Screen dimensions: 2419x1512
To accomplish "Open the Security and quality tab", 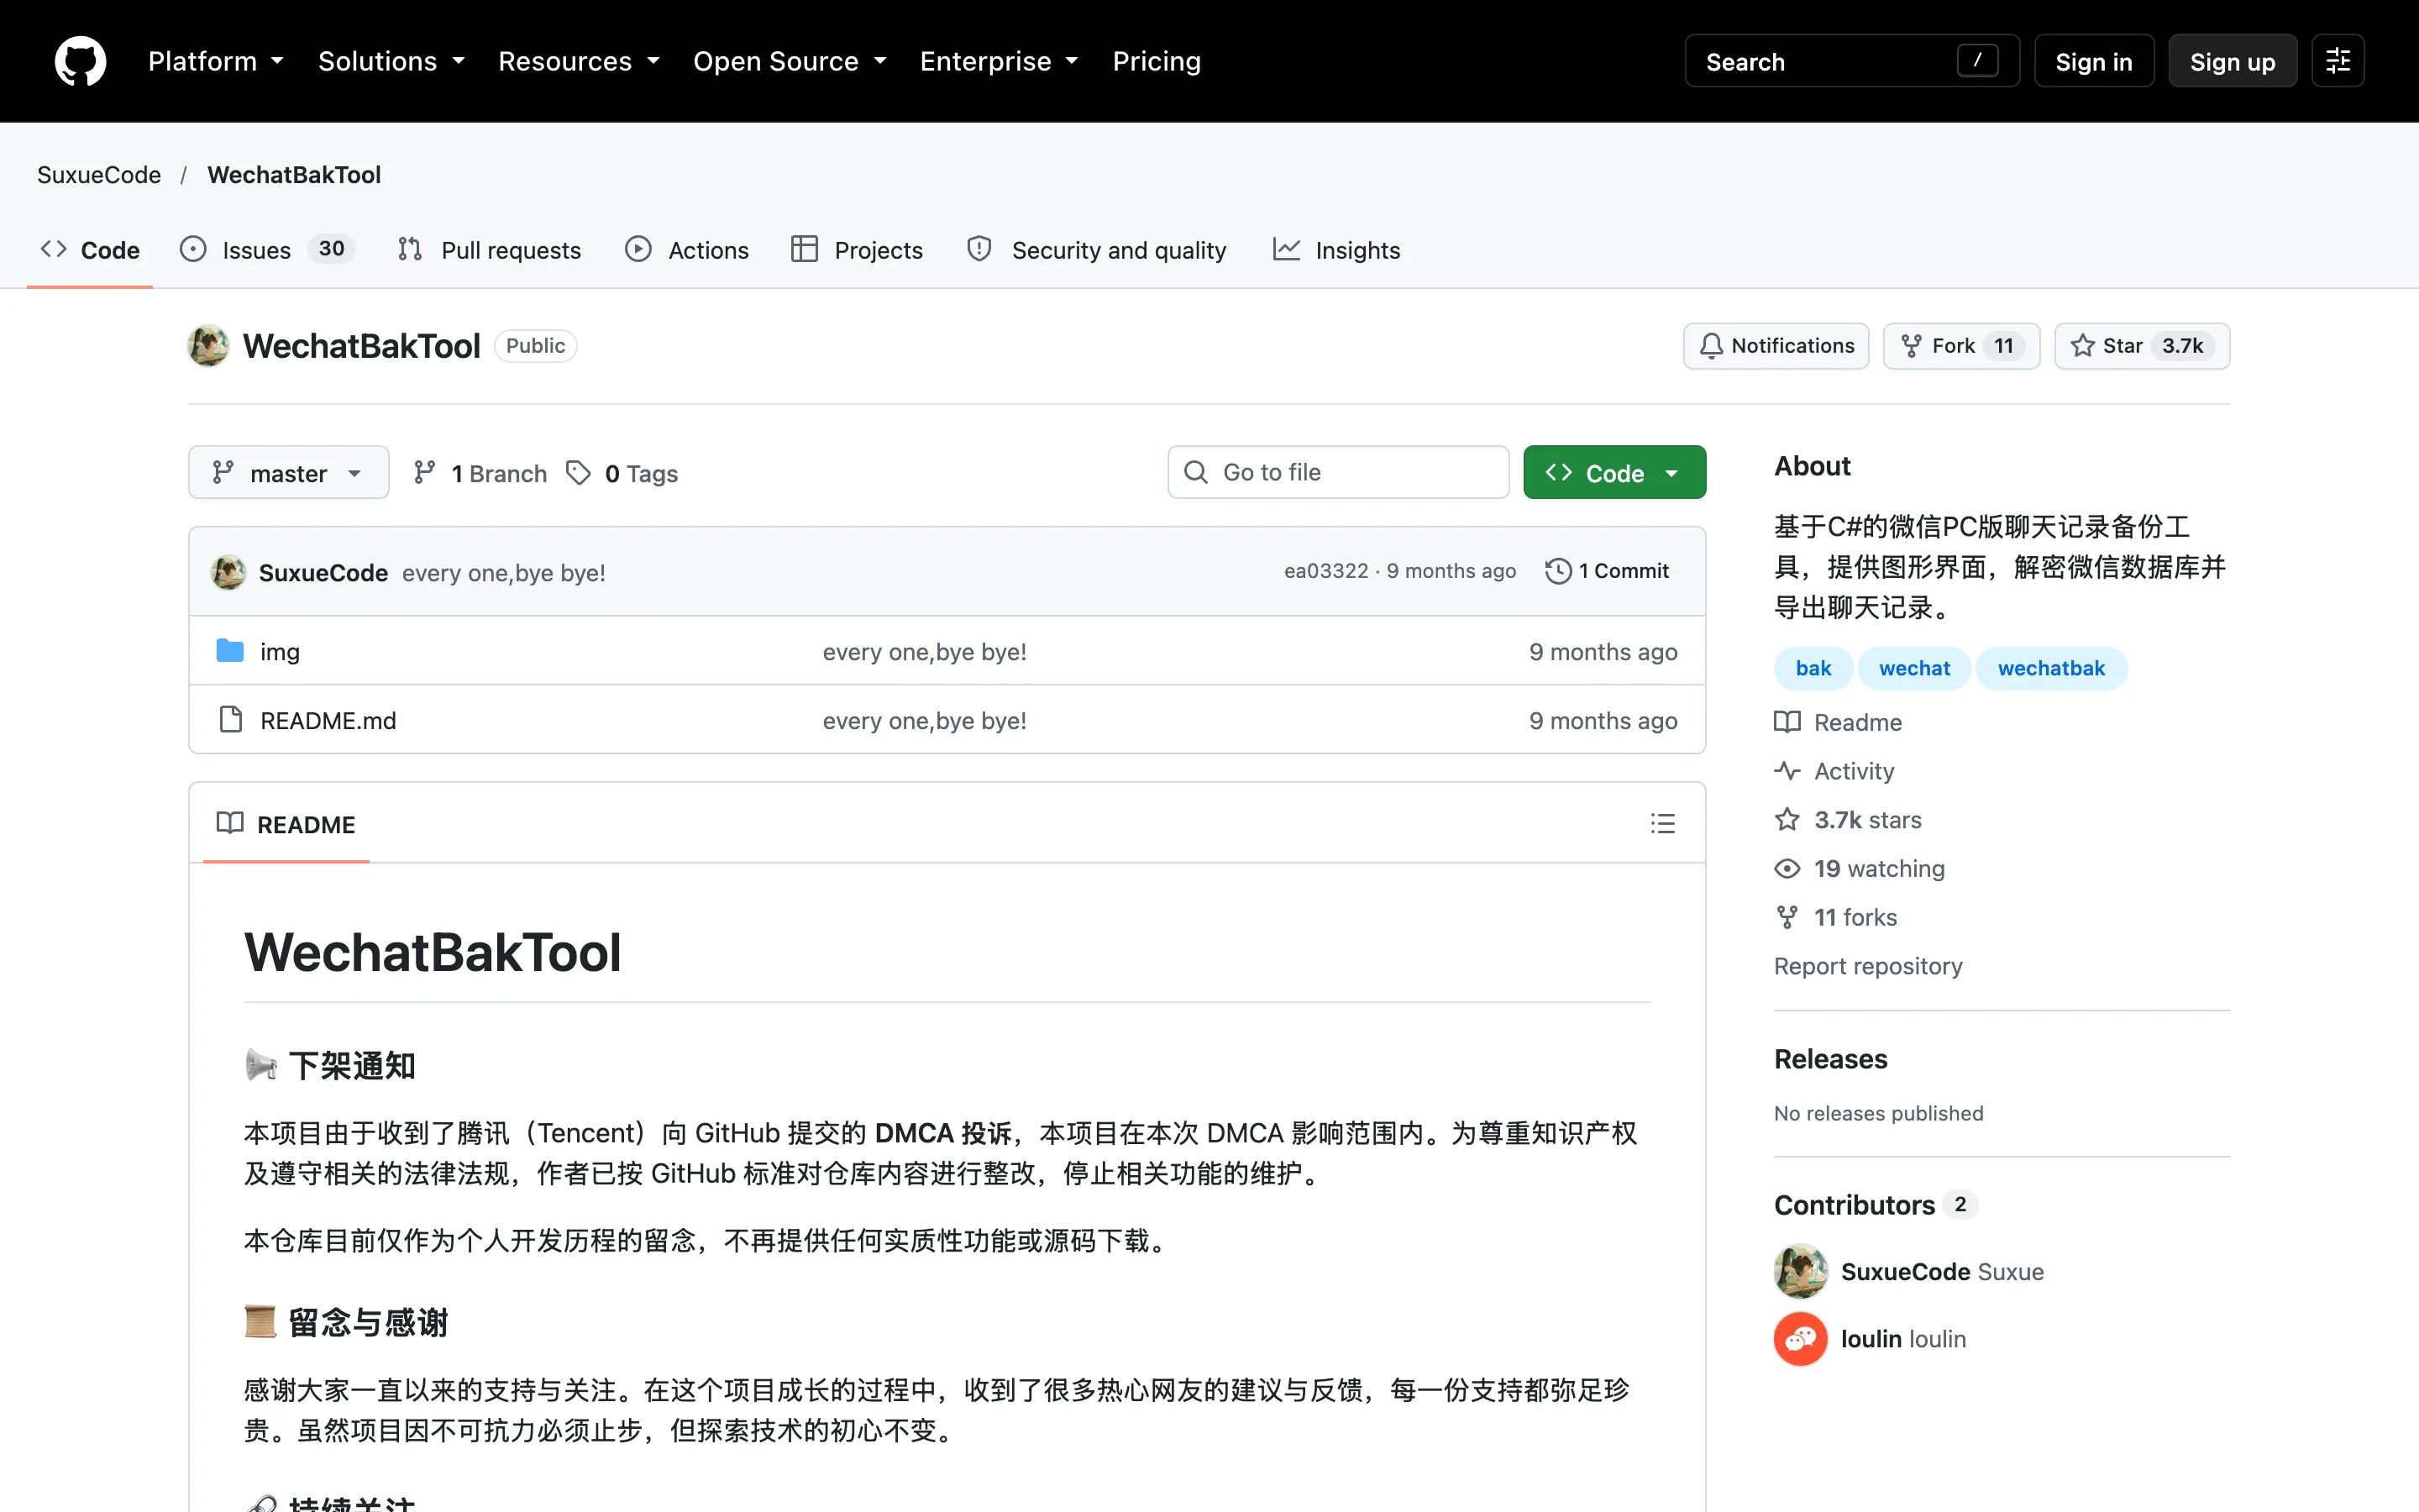I will (1097, 250).
